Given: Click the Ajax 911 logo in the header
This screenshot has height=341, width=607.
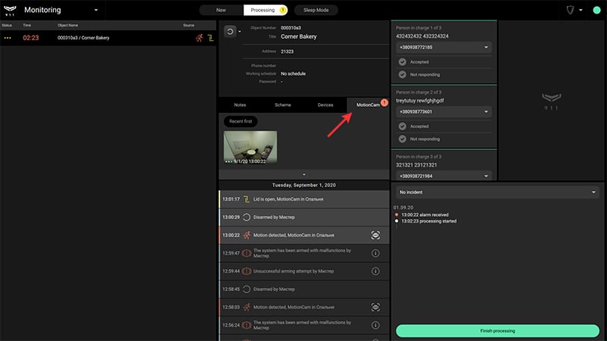Looking at the screenshot, I should [10, 11].
